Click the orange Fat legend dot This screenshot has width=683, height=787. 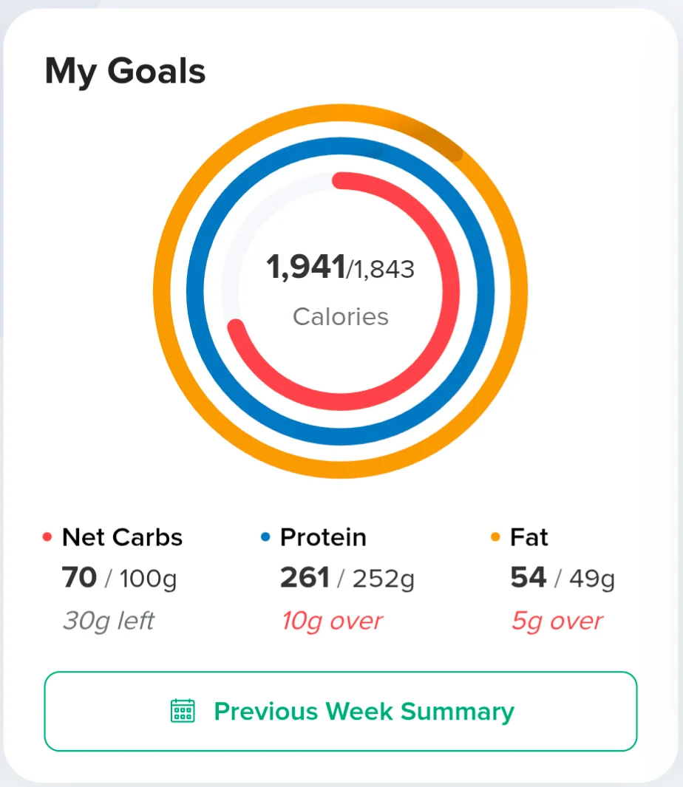click(495, 537)
